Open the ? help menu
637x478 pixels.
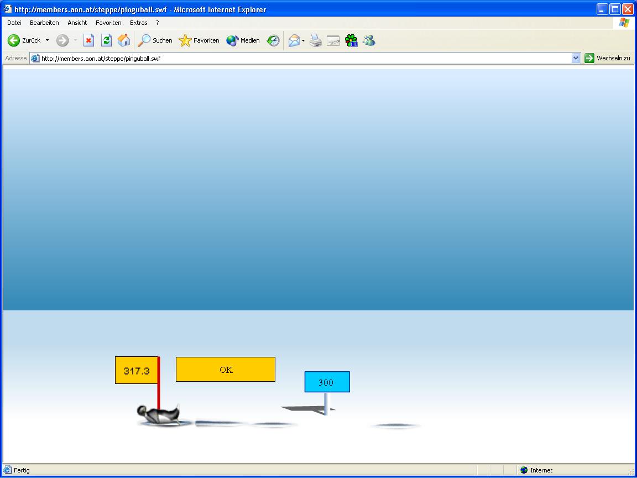tap(158, 23)
